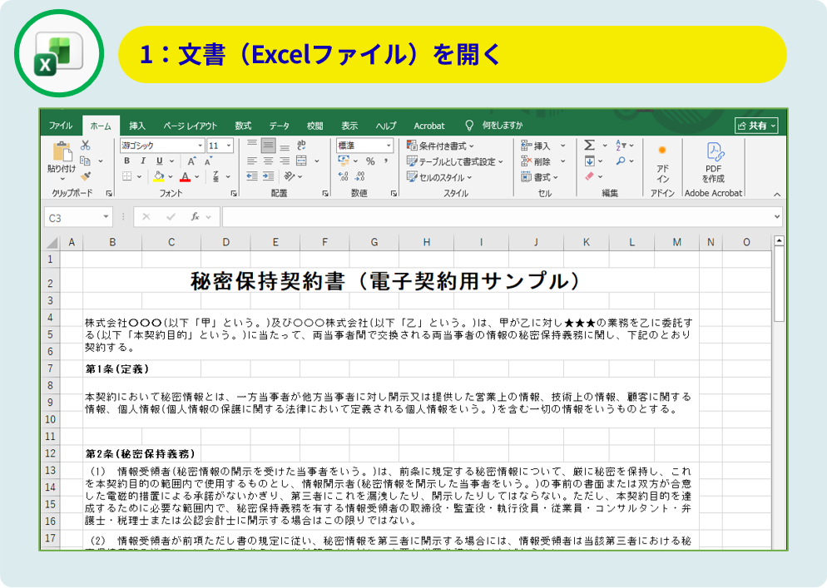This screenshot has height=588, width=827.
Task: Open the ファイル menu tab
Action: (x=60, y=126)
